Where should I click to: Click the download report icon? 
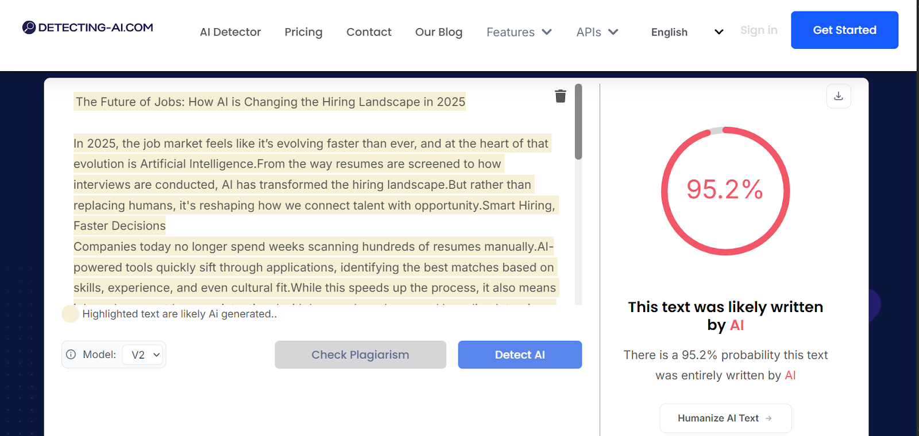(x=838, y=96)
